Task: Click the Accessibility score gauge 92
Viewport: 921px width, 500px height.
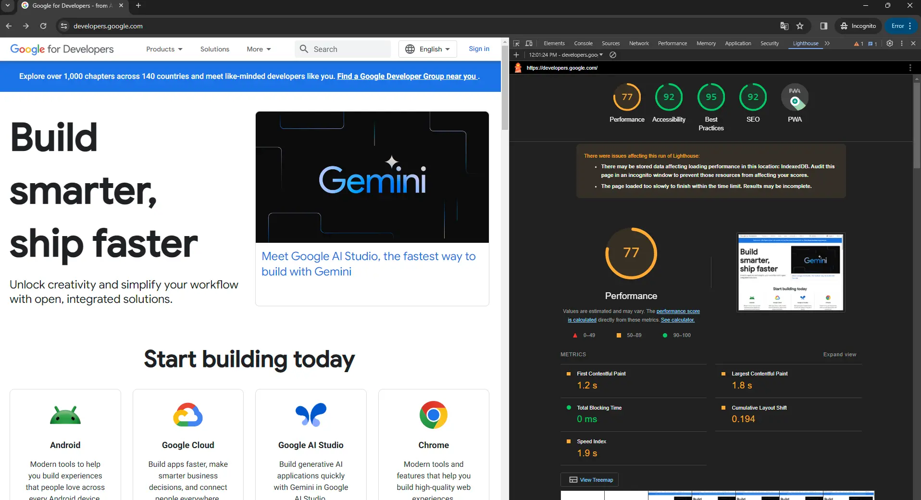Action: [669, 97]
